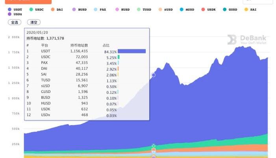Click the GUSD legend dot icon
The image size is (276, 158).
click(224, 9)
